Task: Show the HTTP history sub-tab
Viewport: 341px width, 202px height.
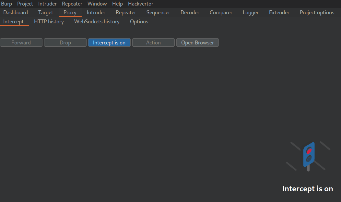Action: tap(49, 22)
